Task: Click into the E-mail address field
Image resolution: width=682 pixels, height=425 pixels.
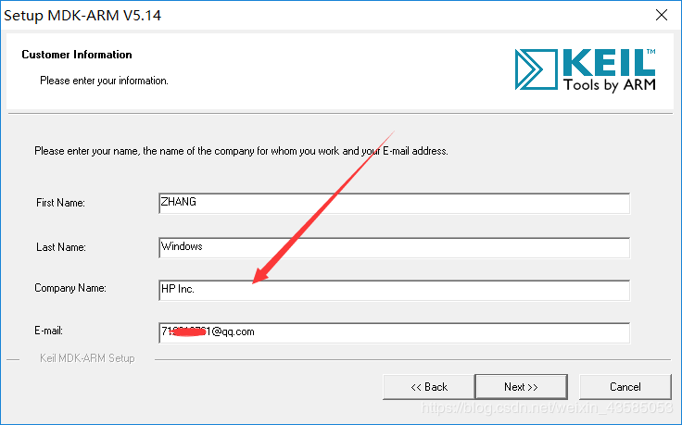Action: click(394, 332)
